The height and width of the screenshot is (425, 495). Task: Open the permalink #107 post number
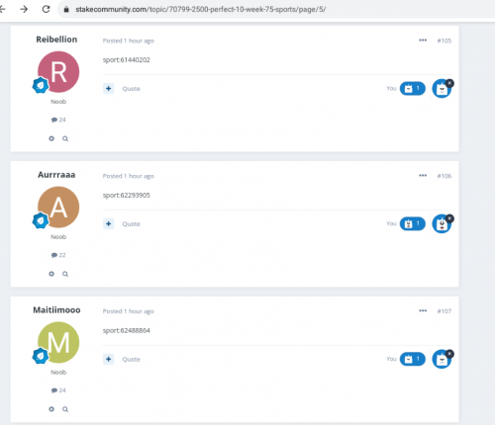445,311
